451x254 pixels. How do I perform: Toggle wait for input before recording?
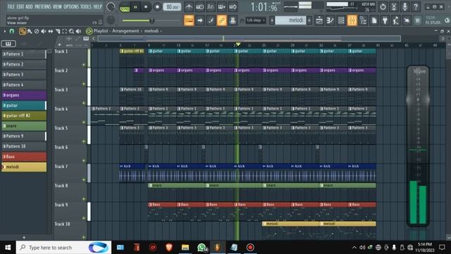click(x=199, y=6)
